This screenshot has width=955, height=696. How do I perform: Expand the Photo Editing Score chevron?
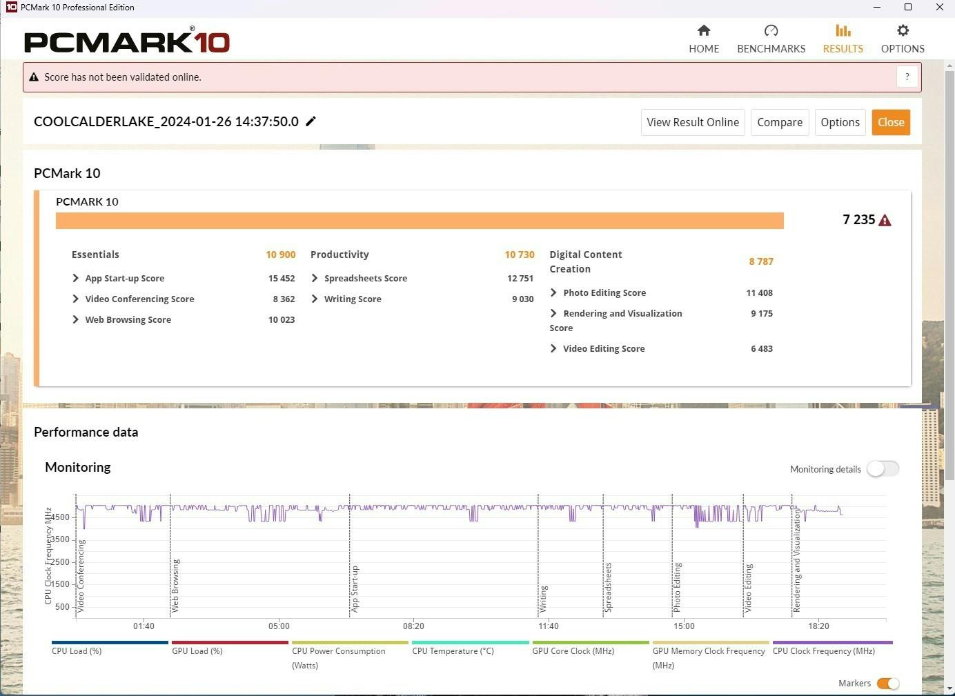coord(553,293)
